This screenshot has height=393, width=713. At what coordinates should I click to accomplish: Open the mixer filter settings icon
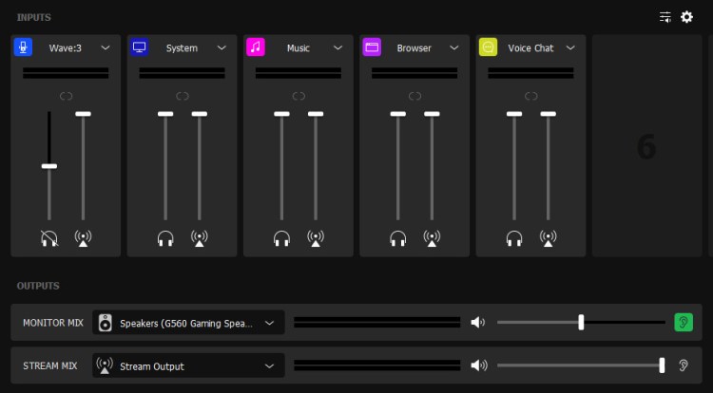pos(665,17)
